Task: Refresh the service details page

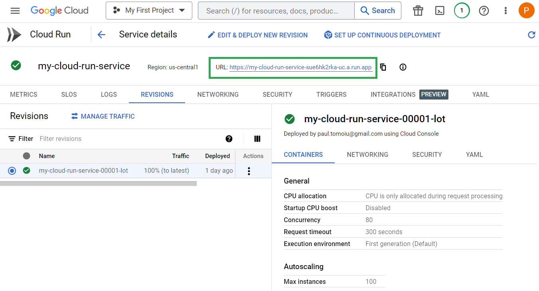Action: click(x=531, y=35)
